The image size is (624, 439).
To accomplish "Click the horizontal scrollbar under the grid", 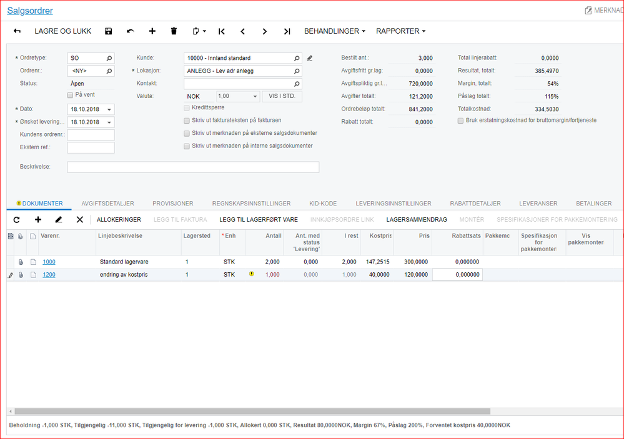I will click(252, 412).
